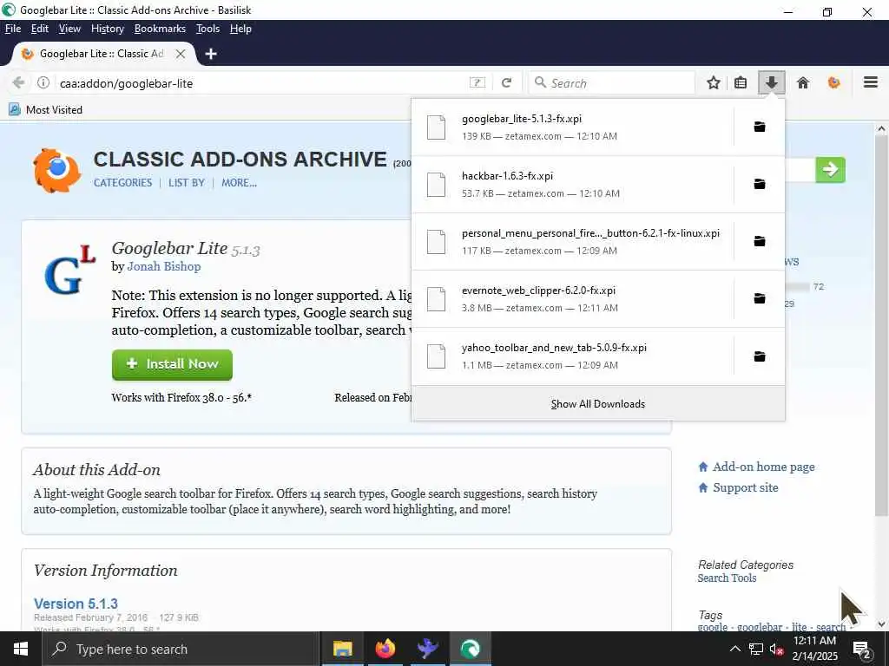Open containing folder for yahoo_toolbar download
This screenshot has width=889, height=666.
760,356
